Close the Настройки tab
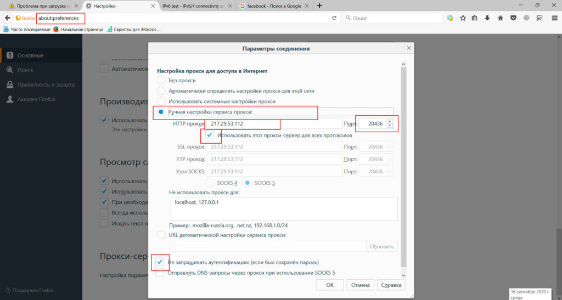562x300 pixels. click(153, 5)
